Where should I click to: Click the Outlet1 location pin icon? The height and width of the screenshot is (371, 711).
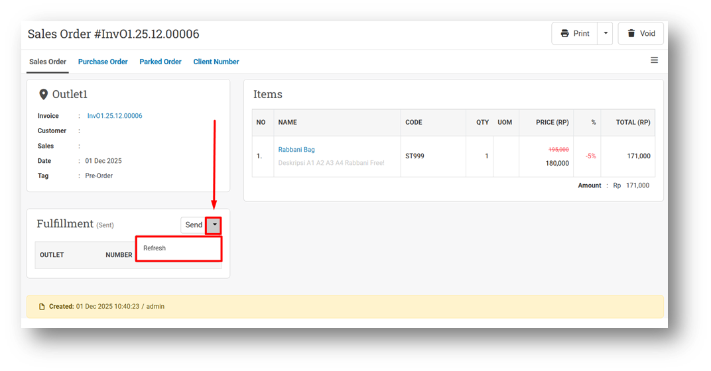click(43, 94)
